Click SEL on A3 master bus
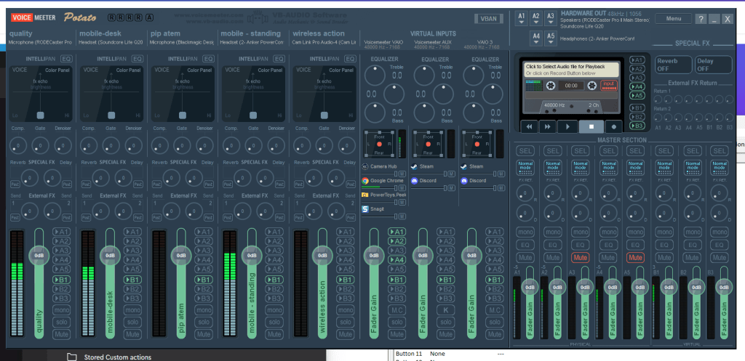The height and width of the screenshot is (361, 745). click(580, 151)
